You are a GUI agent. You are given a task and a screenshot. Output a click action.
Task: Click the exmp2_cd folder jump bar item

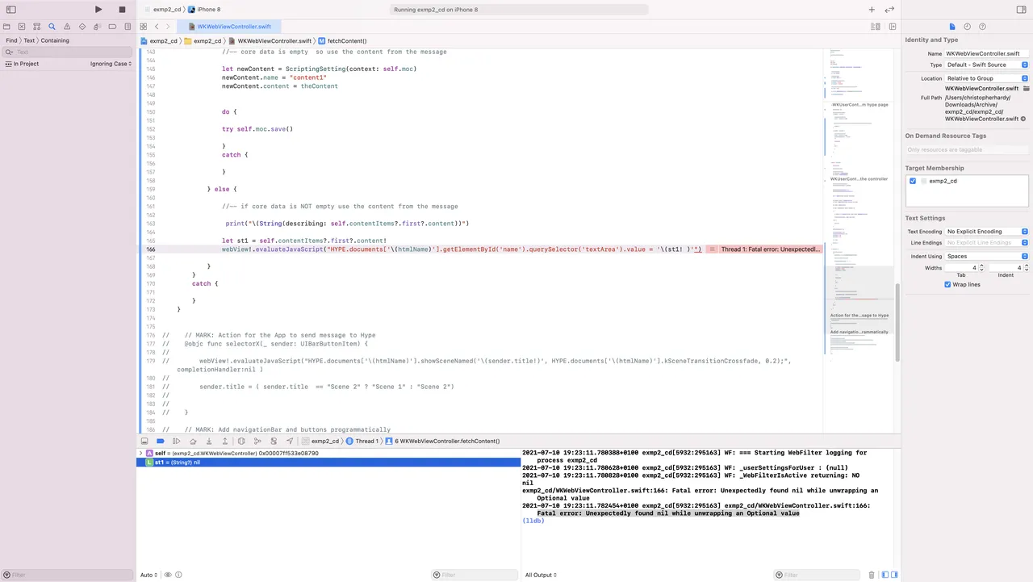(203, 40)
